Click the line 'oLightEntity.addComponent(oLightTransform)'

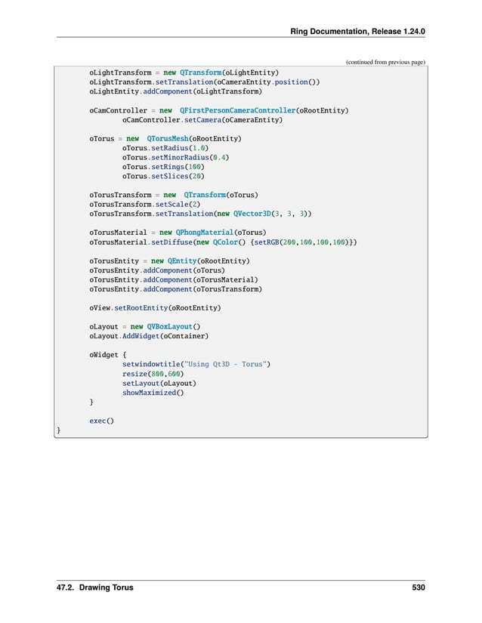(175, 91)
